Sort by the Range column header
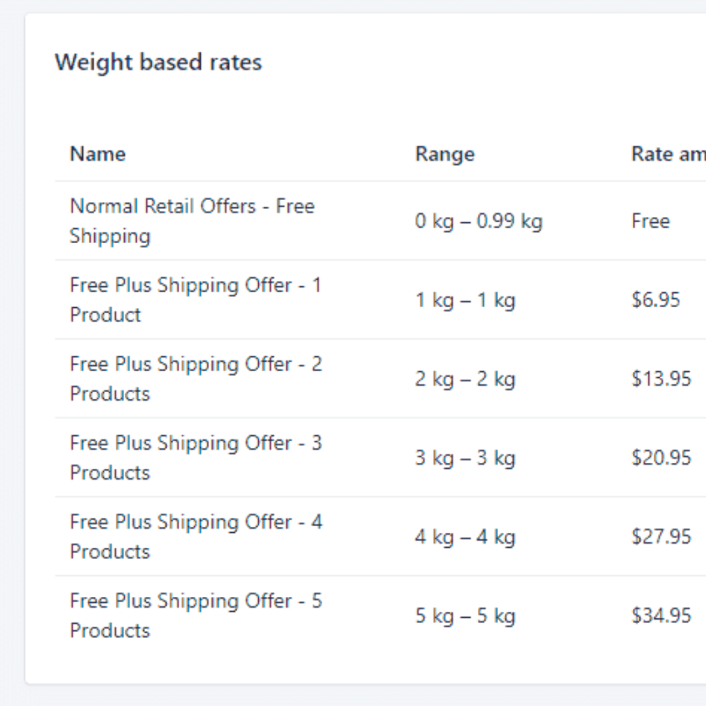The image size is (706, 706). coord(445,154)
